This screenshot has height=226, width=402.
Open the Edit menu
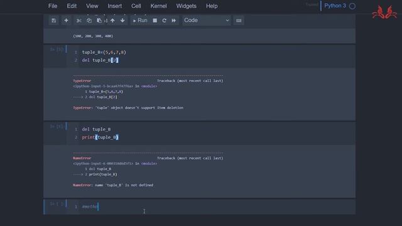click(72, 6)
